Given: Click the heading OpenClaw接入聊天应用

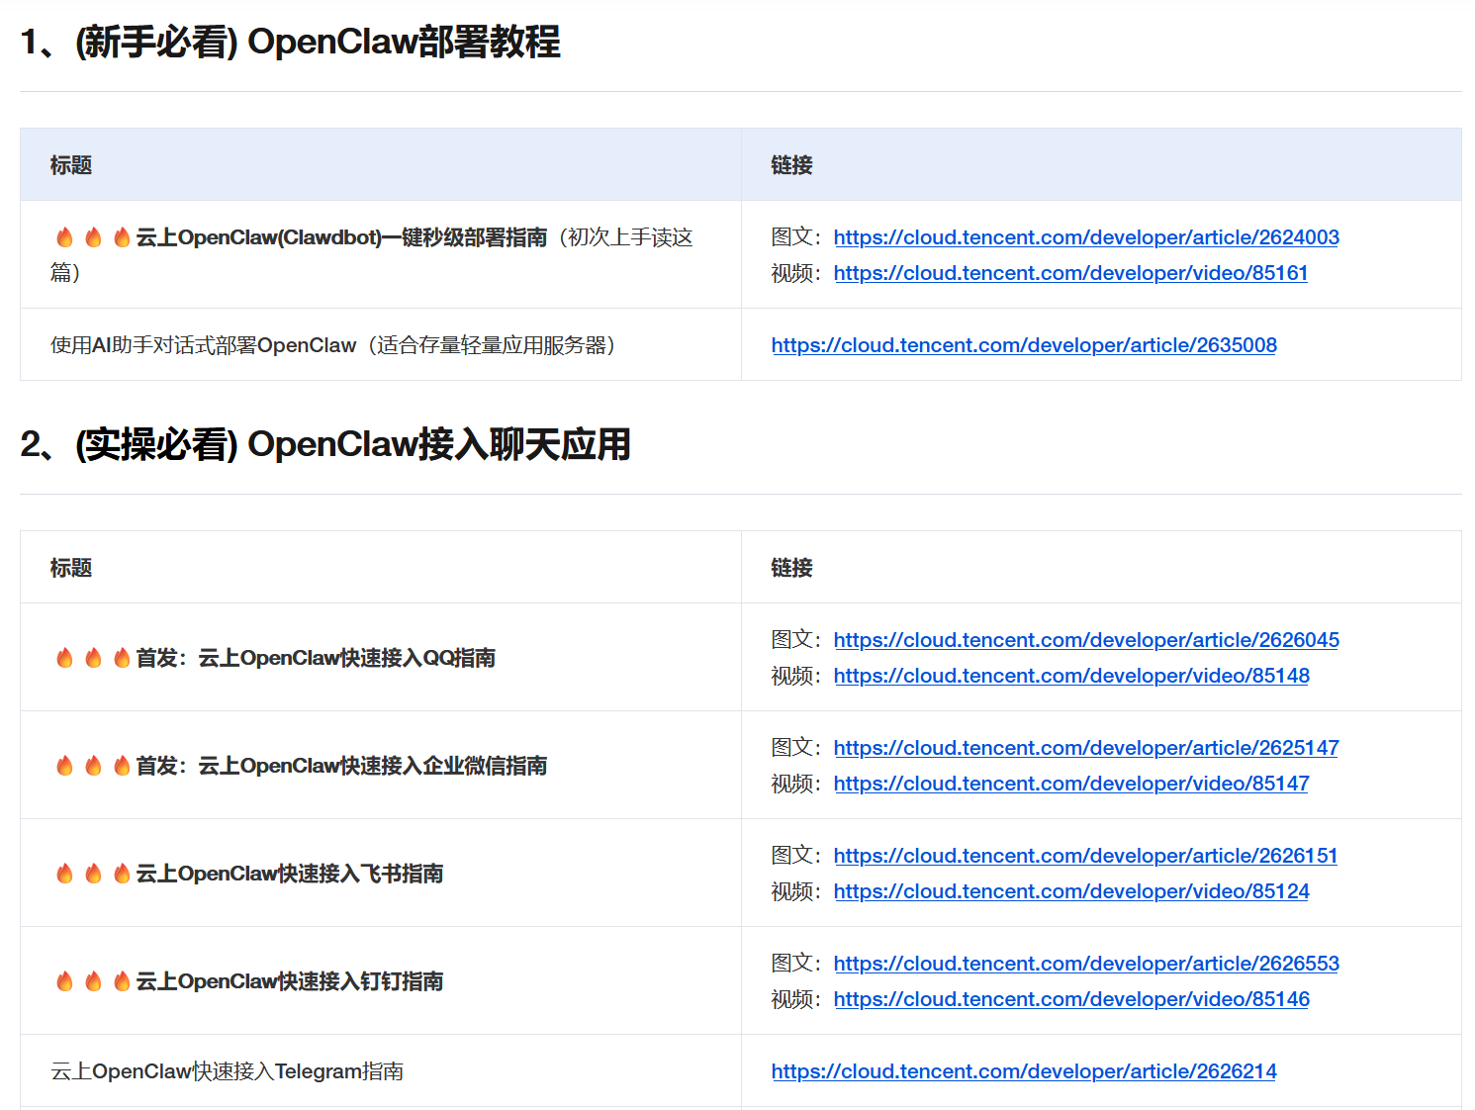Looking at the screenshot, I should [x=326, y=445].
